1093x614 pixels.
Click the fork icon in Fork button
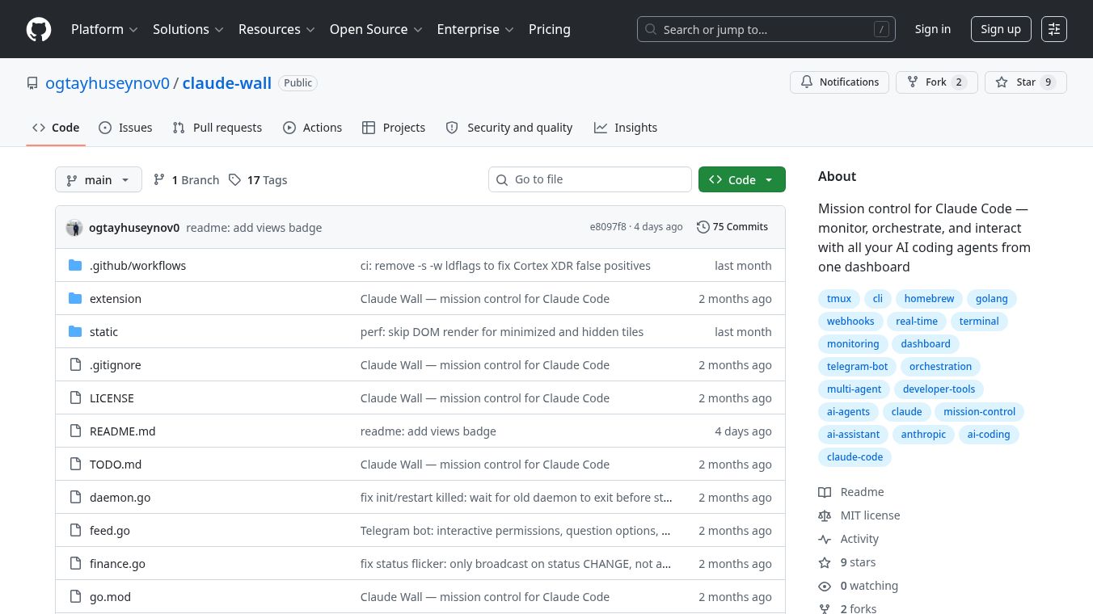point(913,82)
